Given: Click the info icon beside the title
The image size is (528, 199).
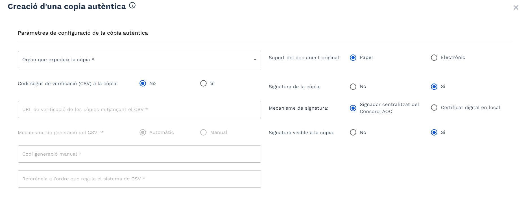Looking at the screenshot, I should (132, 5).
